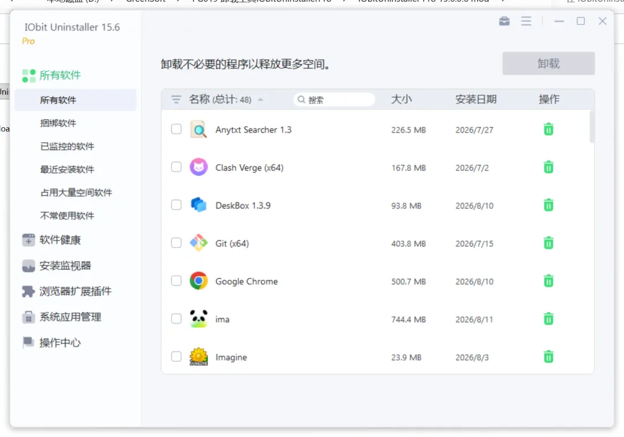Viewport: 624px width, 437px height.
Task: Sort by the 大小 column header
Action: click(x=401, y=99)
